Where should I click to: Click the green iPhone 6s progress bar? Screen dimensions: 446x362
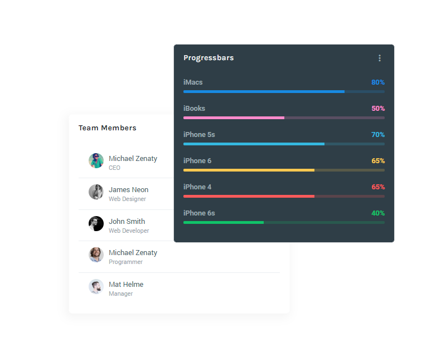point(284,222)
